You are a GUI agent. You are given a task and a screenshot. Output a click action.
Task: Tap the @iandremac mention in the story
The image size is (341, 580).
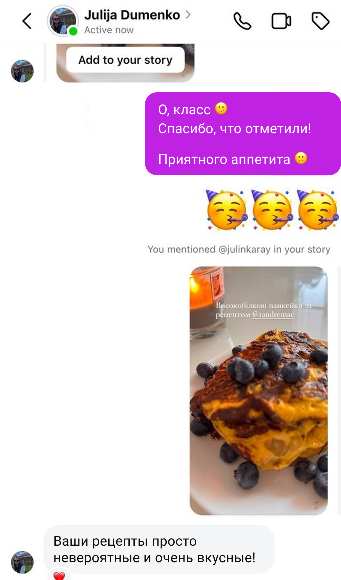(273, 315)
